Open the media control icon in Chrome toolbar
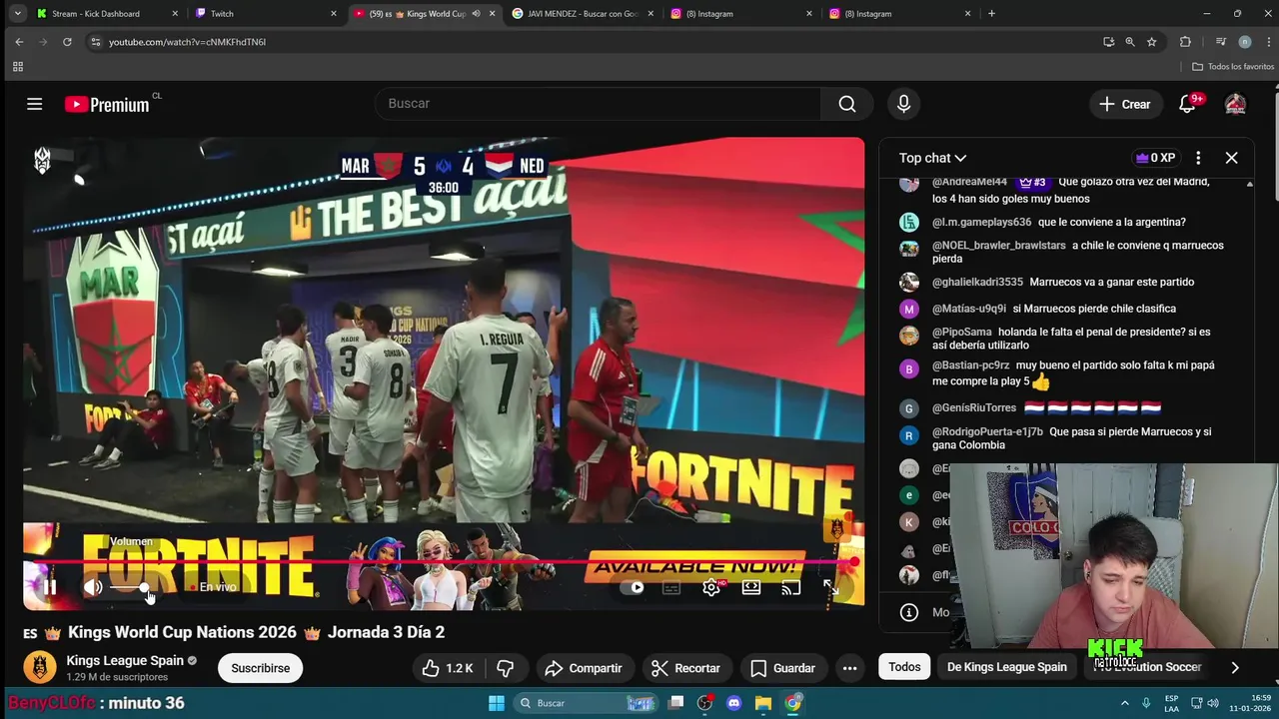Screen dimensions: 1279x719 pos(1221,42)
